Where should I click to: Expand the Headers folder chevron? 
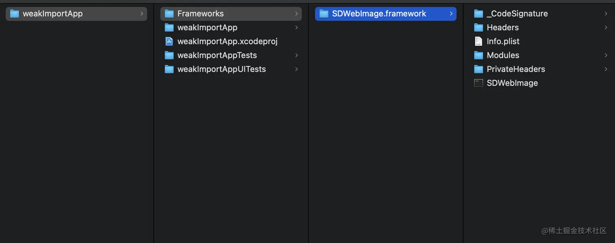click(x=606, y=28)
